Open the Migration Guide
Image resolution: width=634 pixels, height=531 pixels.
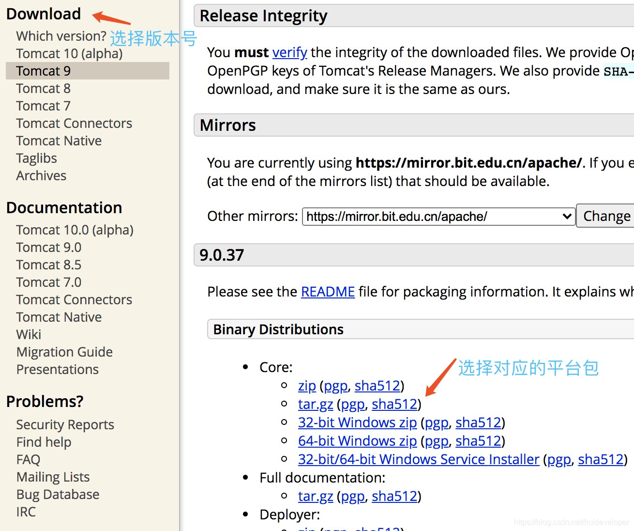tap(64, 352)
